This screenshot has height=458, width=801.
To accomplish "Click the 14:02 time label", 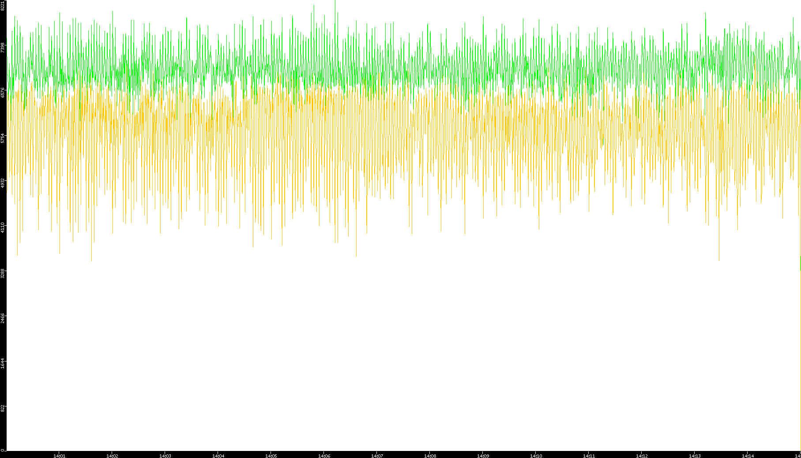I will [112, 456].
